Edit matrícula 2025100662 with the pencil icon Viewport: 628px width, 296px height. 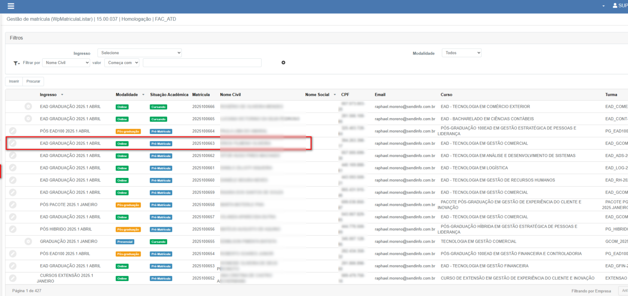pyautogui.click(x=13, y=155)
